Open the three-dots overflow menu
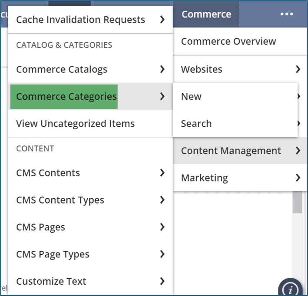Image resolution: width=308 pixels, height=296 pixels. (287, 14)
